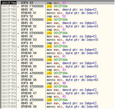Select address cell 0012F793
Viewport: 115px width, 109px height.
[x=9, y=9]
